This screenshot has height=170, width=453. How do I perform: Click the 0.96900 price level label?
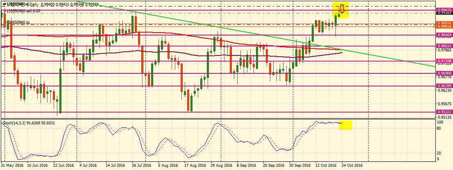[445, 73]
